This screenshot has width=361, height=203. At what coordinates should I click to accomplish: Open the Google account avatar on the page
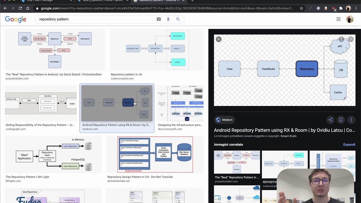pos(350,19)
